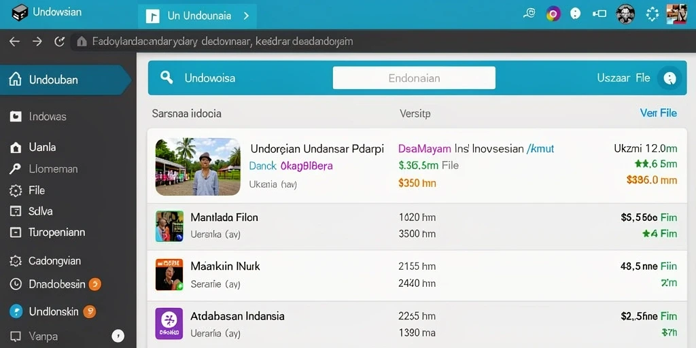
Task: Click the Sarsnaa iidocia heading
Action: [186, 114]
